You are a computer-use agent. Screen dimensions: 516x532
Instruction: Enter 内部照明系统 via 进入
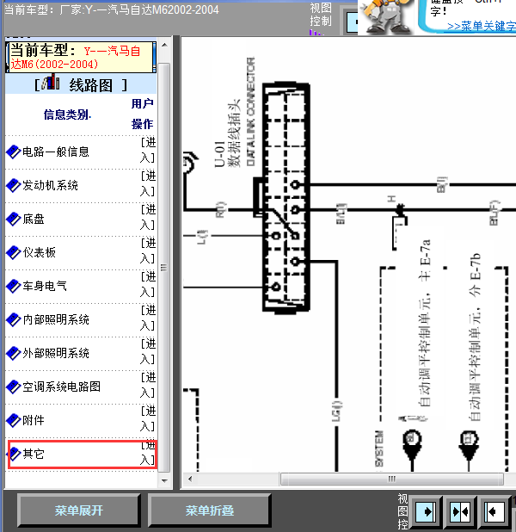pos(148,318)
